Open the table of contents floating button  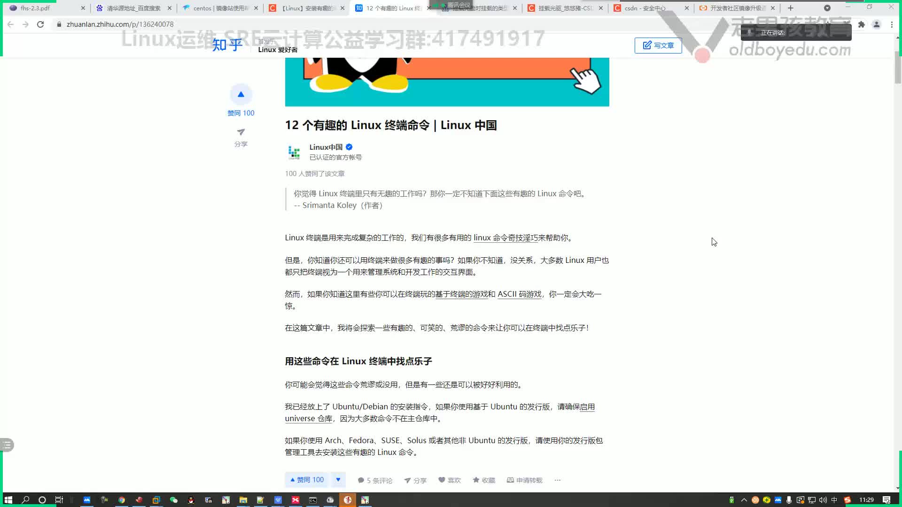click(x=7, y=445)
